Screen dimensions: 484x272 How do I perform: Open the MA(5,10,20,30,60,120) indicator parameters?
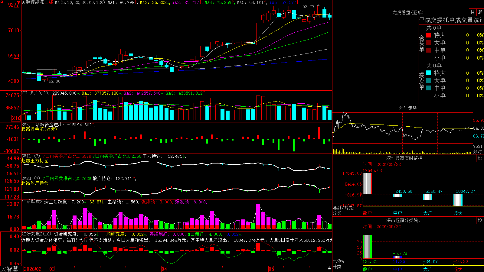pos(80,2)
